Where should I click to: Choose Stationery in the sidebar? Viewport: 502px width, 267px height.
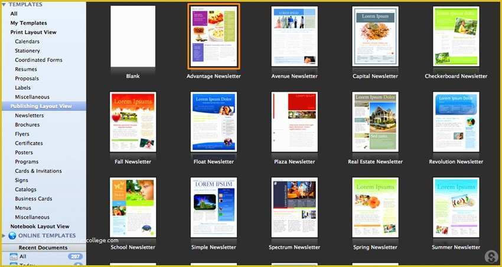[x=27, y=51]
